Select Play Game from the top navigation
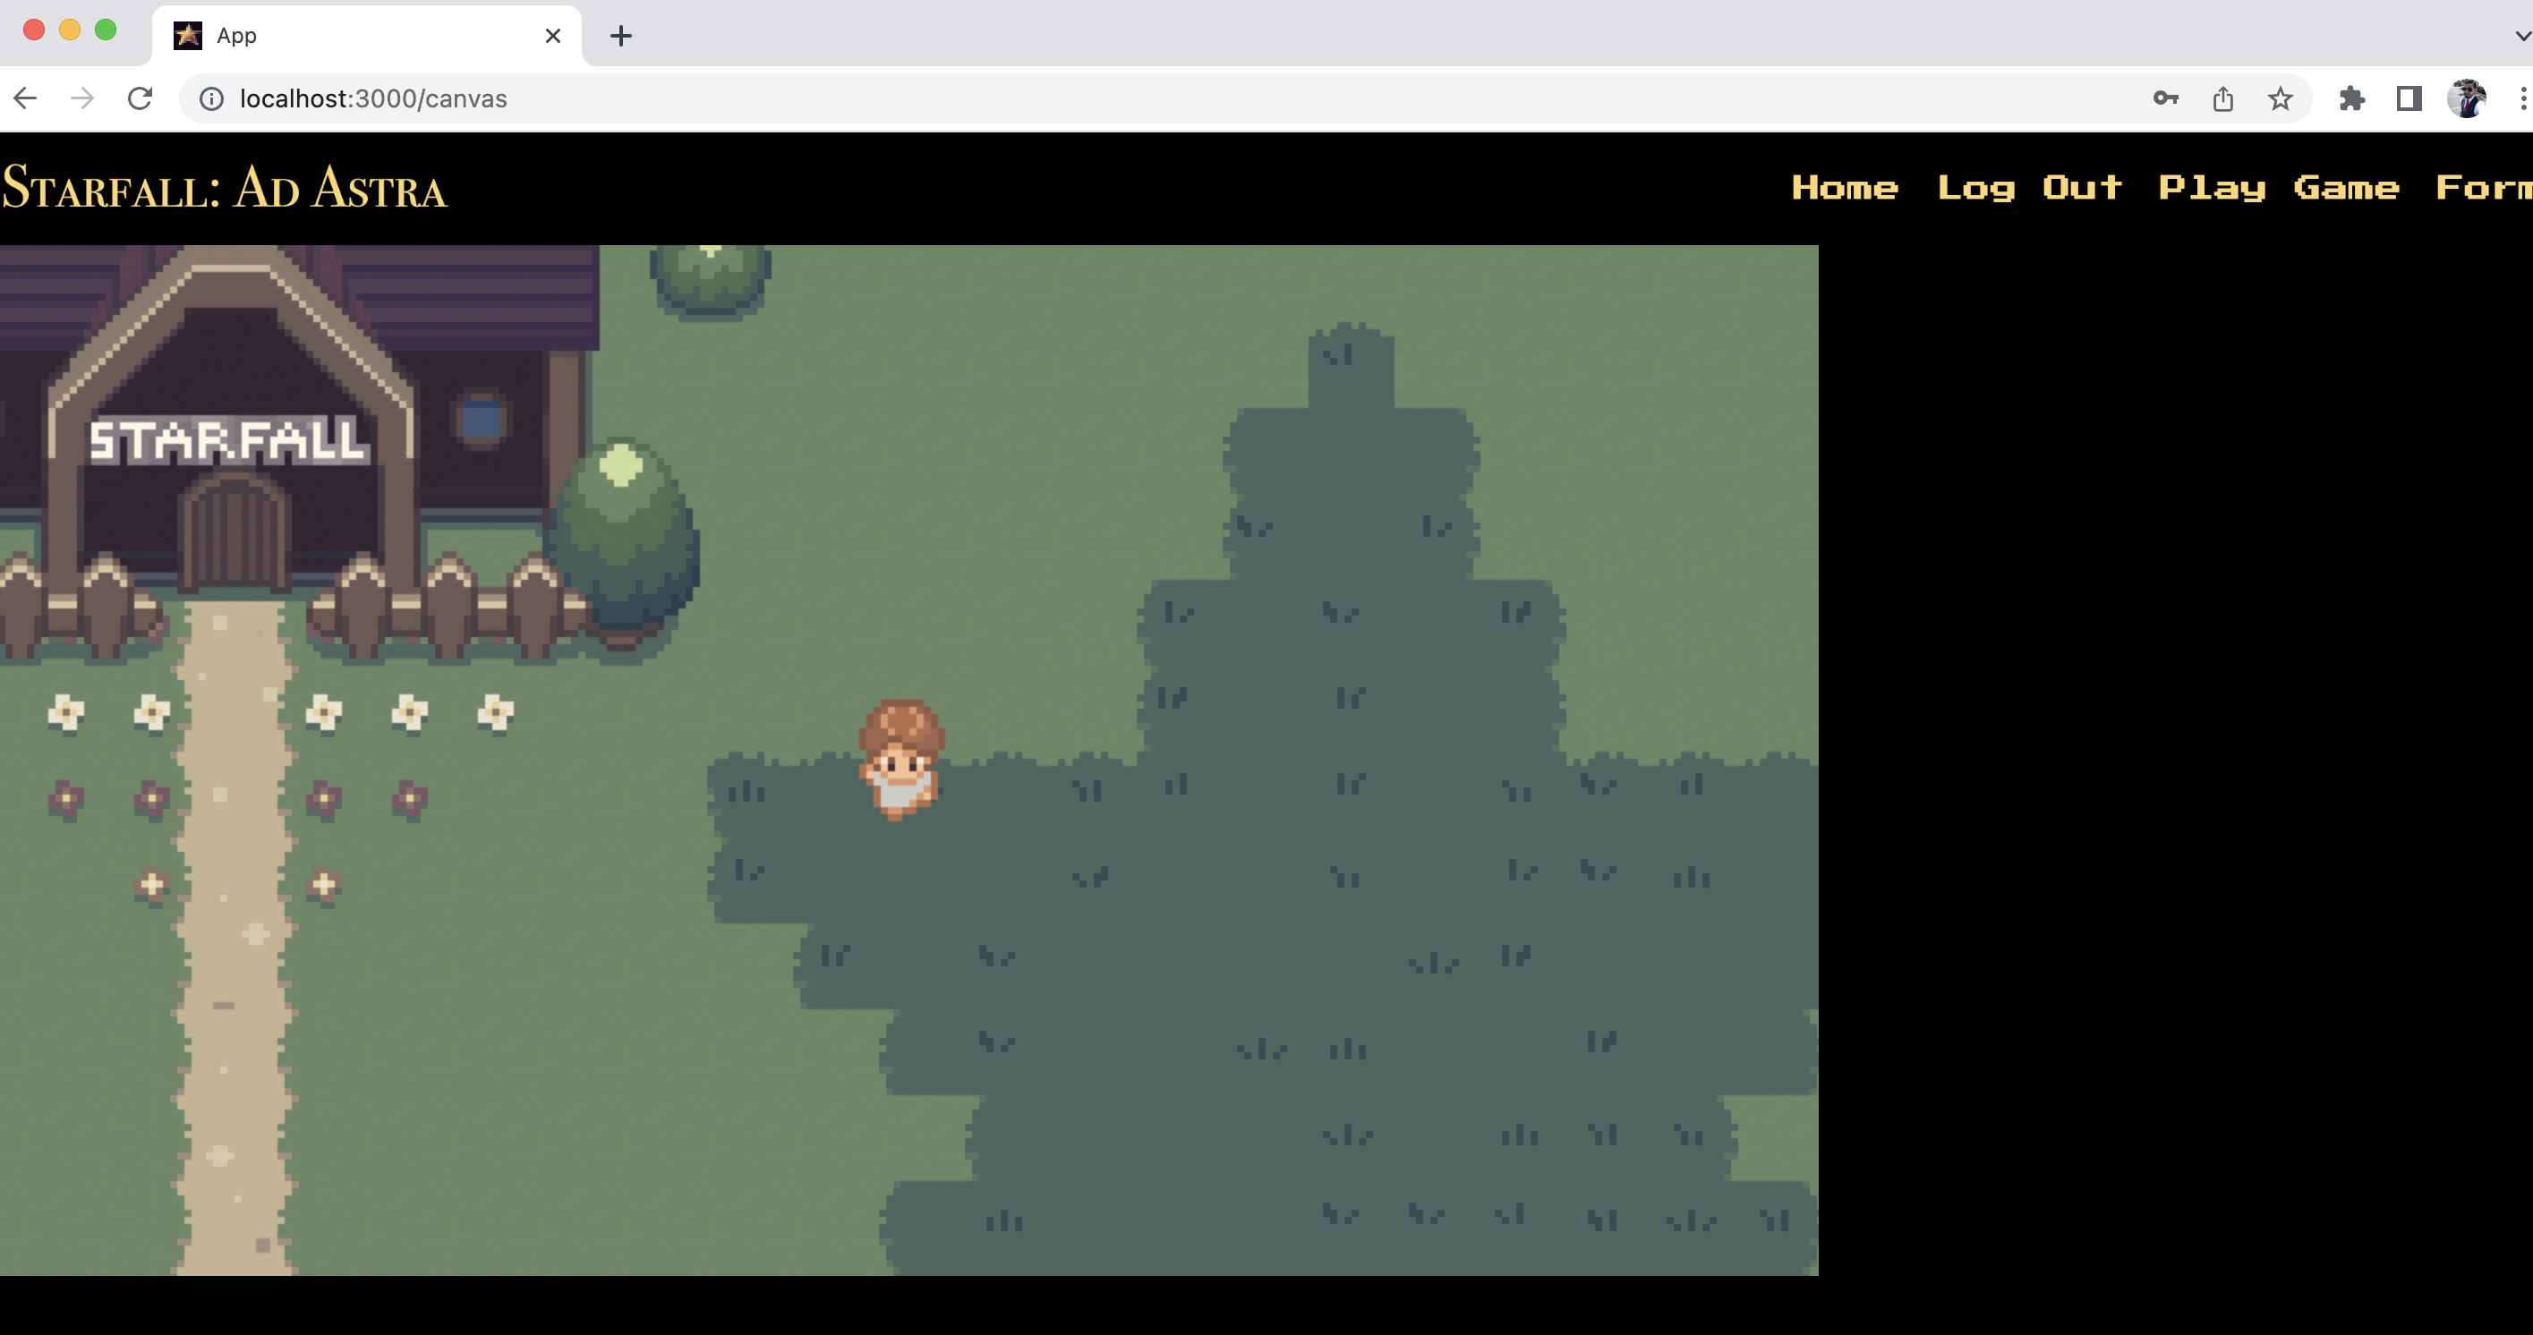 coord(2280,187)
